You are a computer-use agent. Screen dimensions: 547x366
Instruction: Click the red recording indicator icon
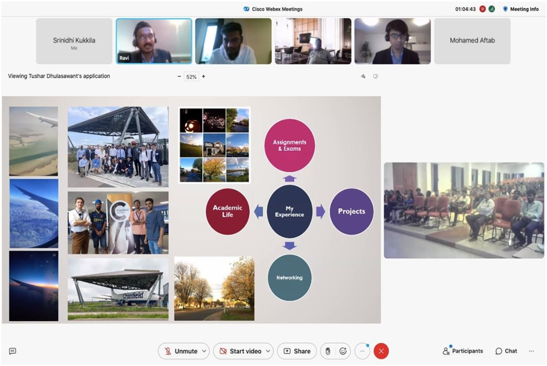coord(483,9)
